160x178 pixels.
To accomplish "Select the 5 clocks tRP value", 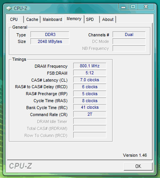I will 90,94.
